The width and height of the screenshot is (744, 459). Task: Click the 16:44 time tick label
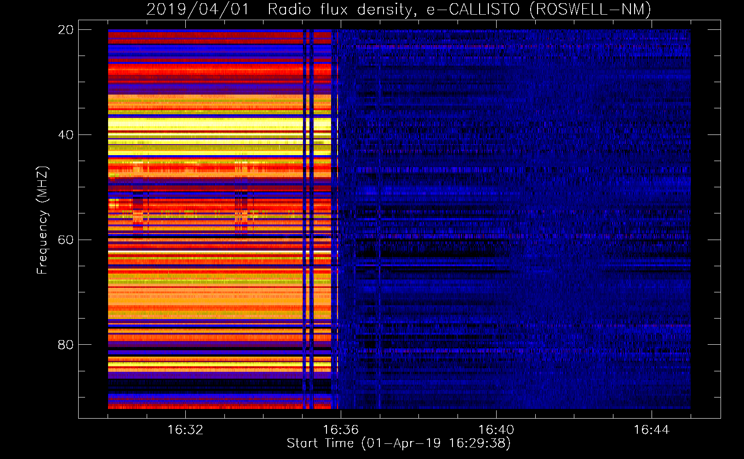coord(652,430)
